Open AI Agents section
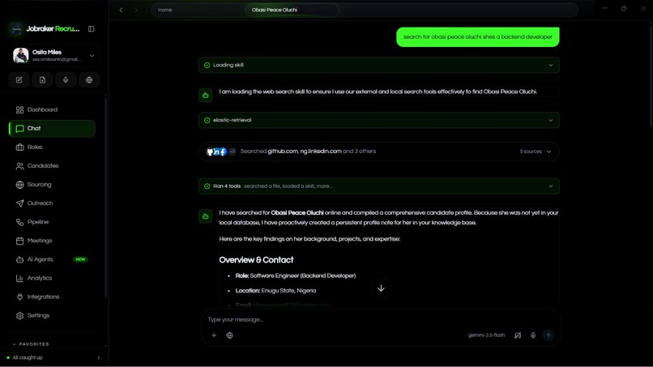 [52, 259]
